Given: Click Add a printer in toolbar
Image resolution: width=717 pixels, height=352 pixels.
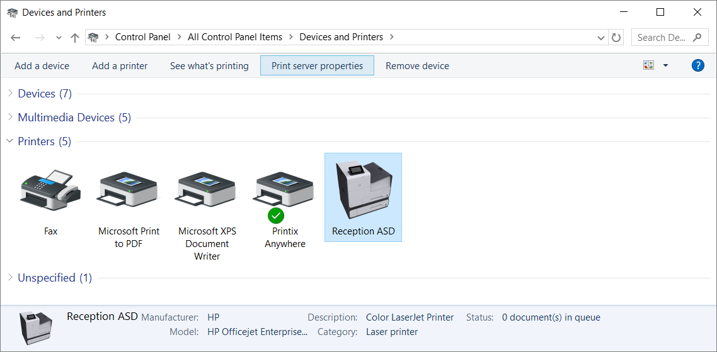Looking at the screenshot, I should [120, 65].
